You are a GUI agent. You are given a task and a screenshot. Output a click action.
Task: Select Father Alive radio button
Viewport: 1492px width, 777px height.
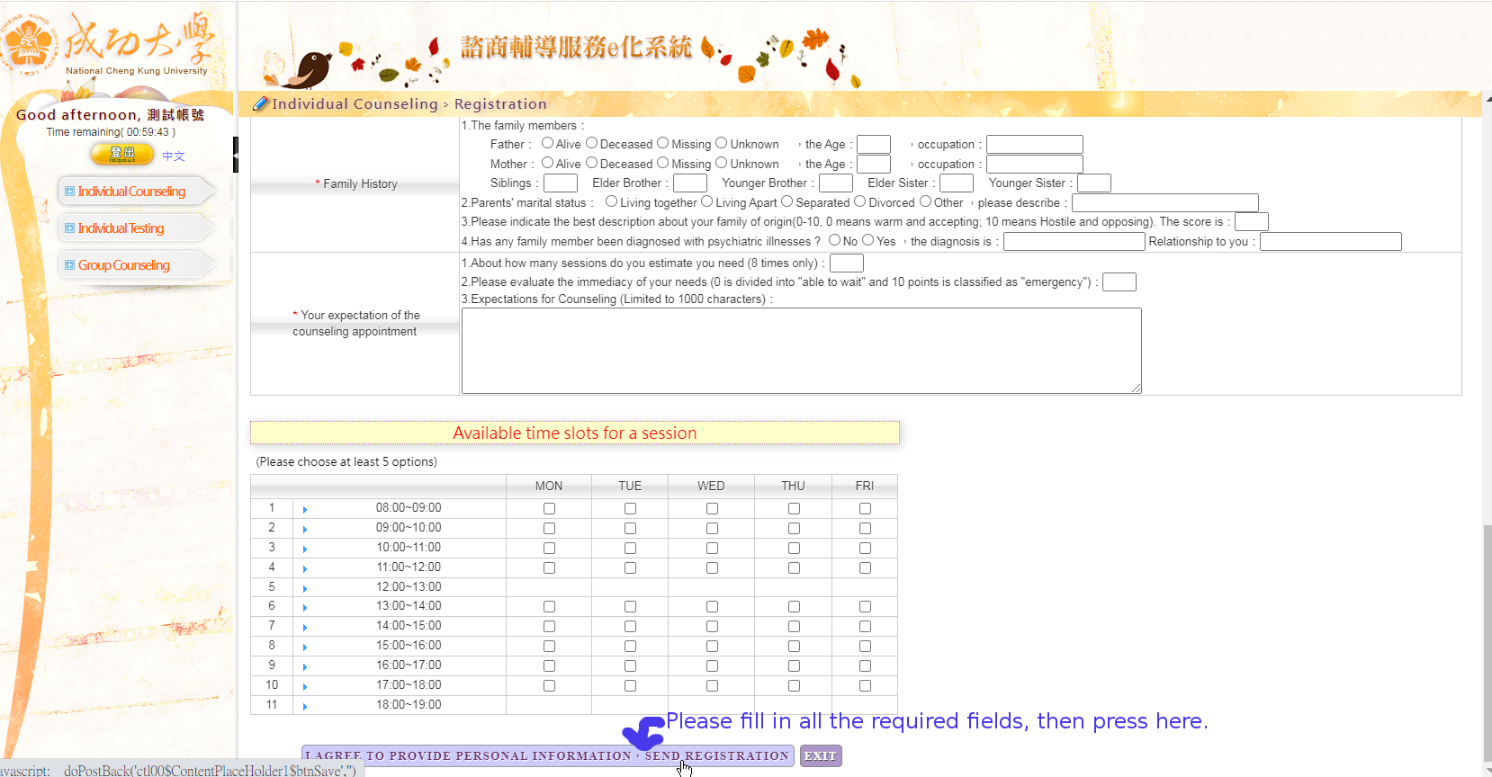point(547,143)
